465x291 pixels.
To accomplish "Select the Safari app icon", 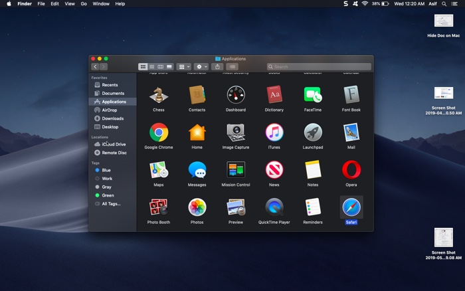I will coord(351,207).
